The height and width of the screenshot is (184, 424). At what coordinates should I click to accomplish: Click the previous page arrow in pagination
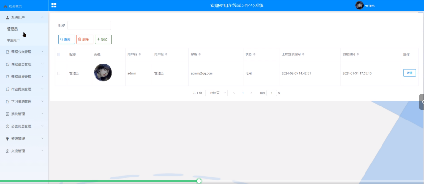[234, 93]
